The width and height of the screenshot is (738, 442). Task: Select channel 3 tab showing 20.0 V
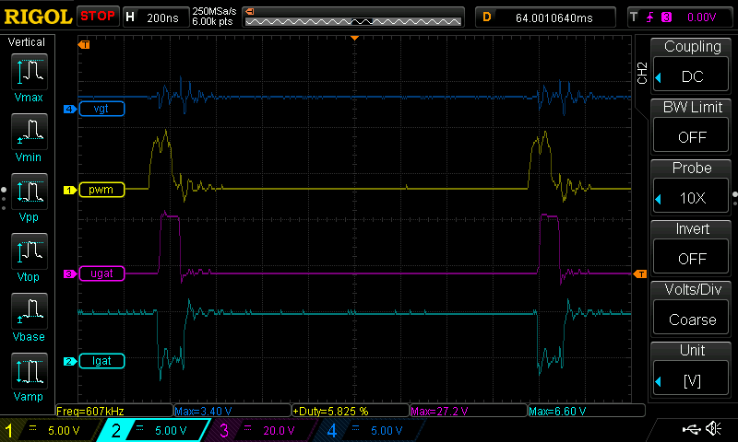click(261, 430)
